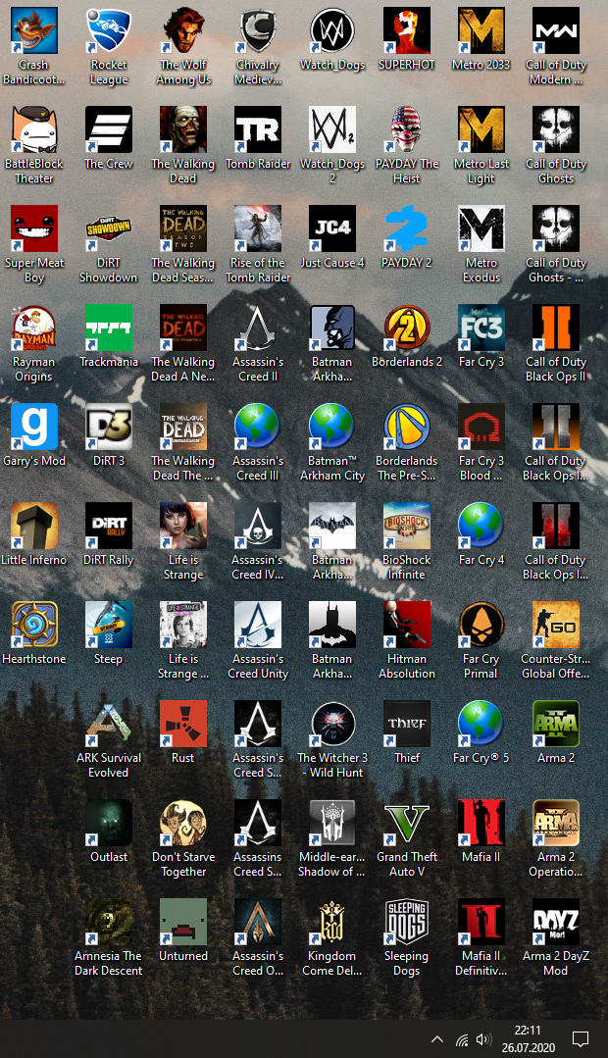Select Don't Starve Together icon
608x1058 pixels.
pyautogui.click(x=183, y=824)
